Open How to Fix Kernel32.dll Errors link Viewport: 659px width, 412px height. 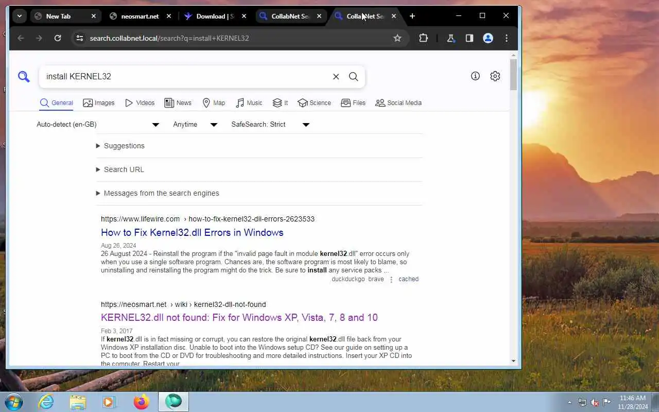point(192,232)
